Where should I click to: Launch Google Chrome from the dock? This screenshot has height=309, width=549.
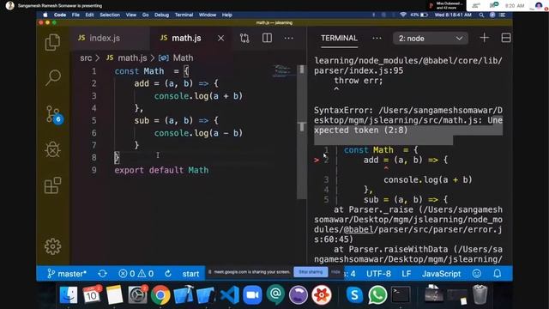coord(160,295)
